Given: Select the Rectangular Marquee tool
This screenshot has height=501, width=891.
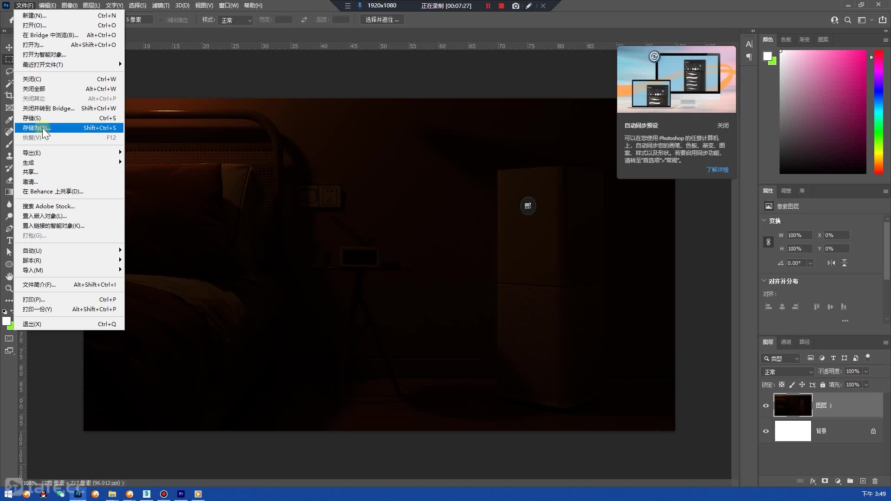Looking at the screenshot, I should click(9, 59).
